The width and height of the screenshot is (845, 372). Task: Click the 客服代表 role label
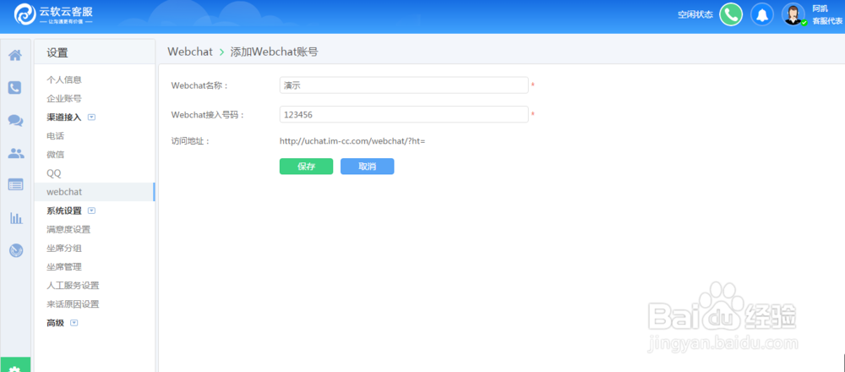[827, 21]
